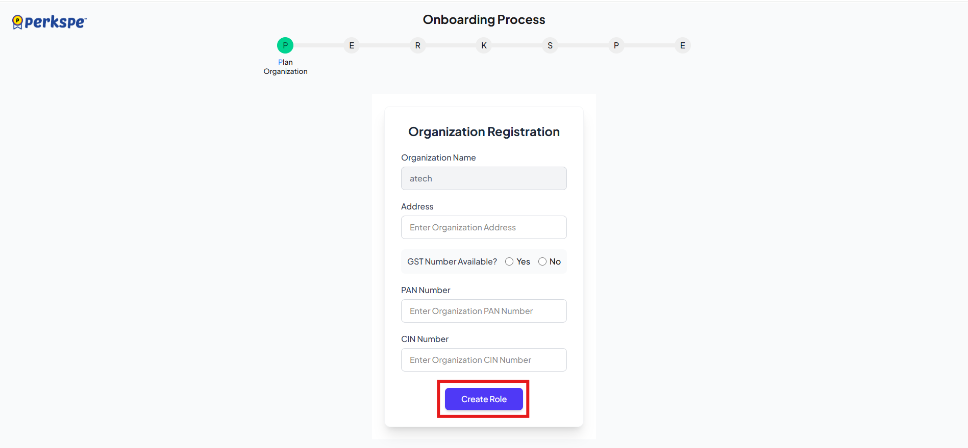Click the GST Number Available? label

[452, 261]
